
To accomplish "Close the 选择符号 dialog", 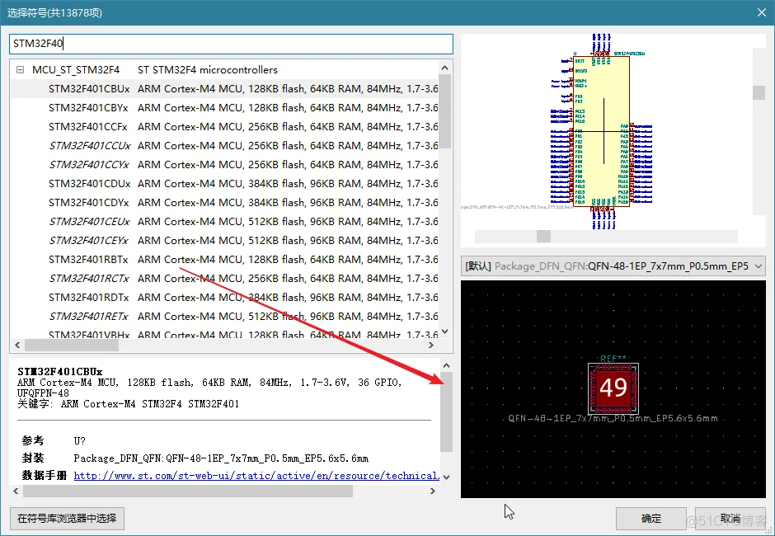I will pyautogui.click(x=762, y=12).
